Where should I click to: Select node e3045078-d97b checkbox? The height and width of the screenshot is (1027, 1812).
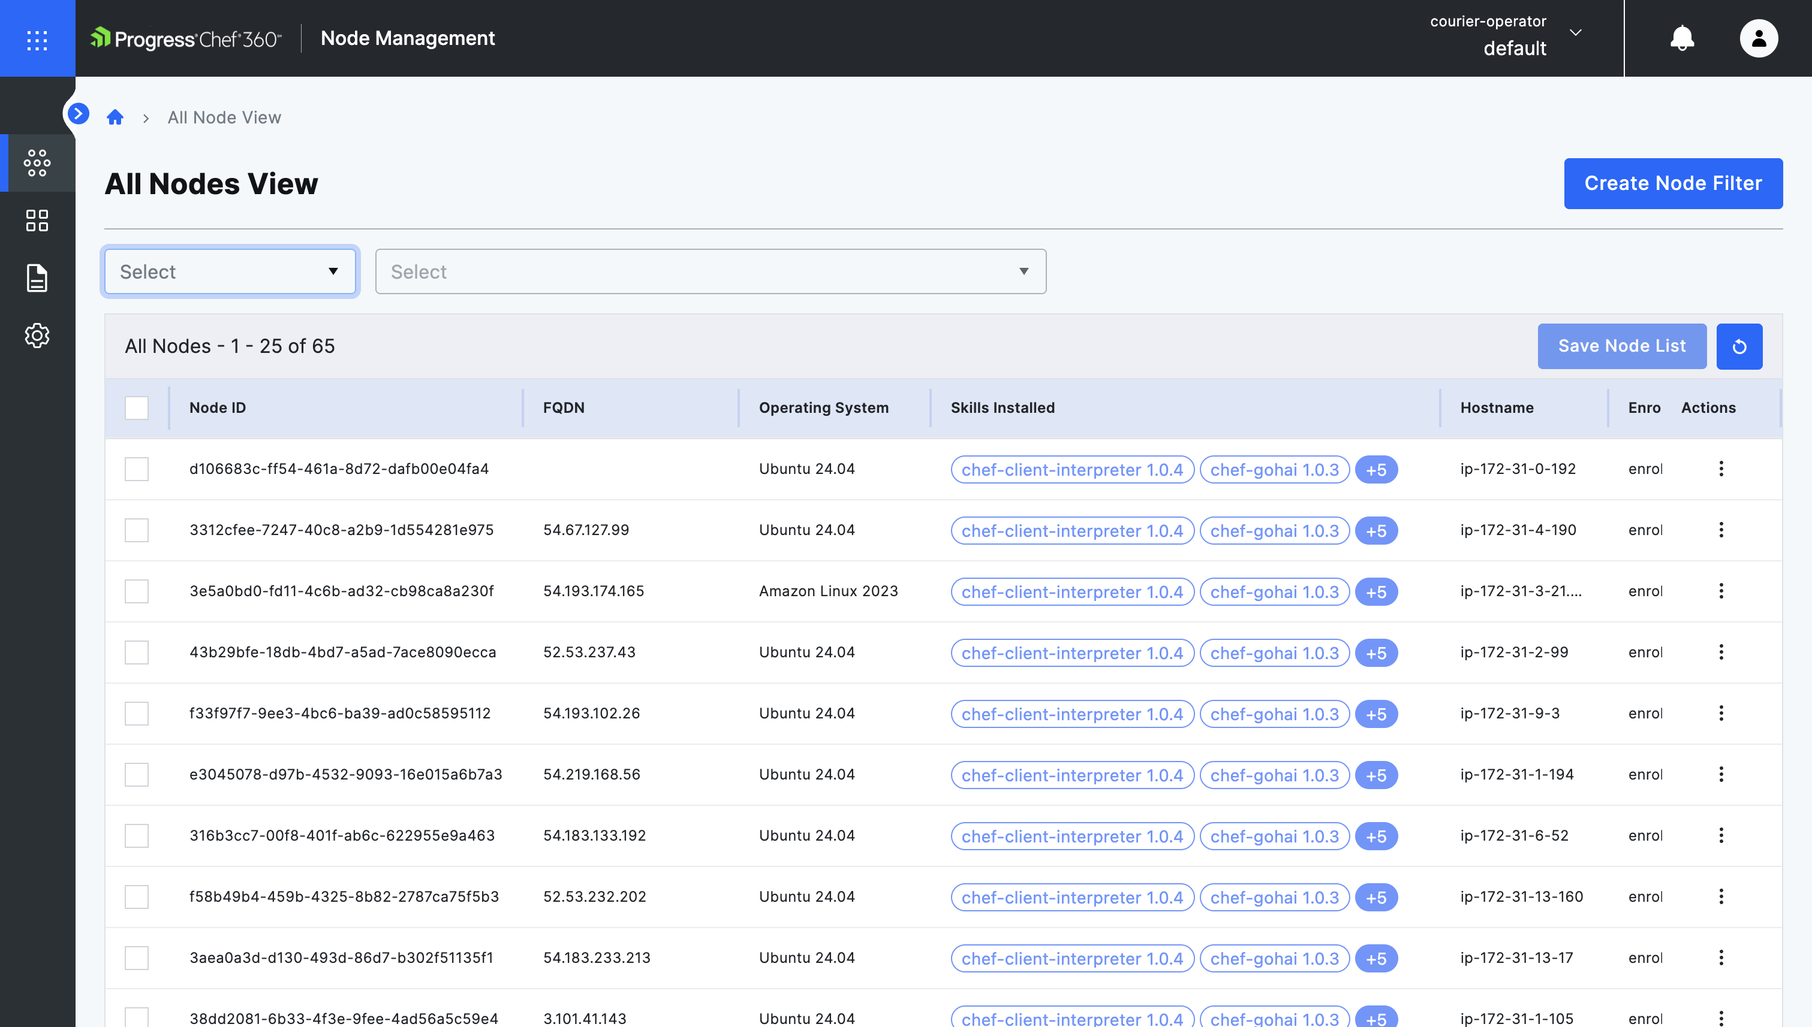pyautogui.click(x=137, y=775)
